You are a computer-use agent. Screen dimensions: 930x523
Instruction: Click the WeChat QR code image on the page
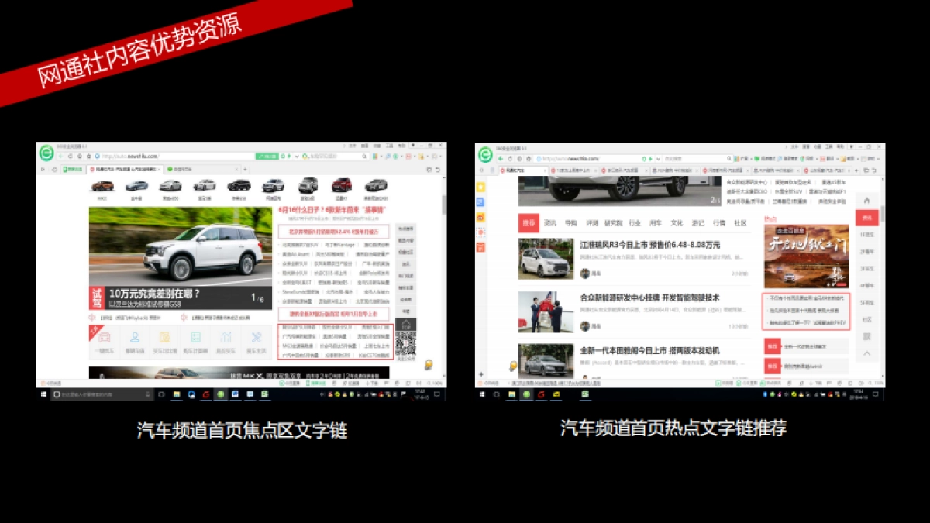coord(406,343)
